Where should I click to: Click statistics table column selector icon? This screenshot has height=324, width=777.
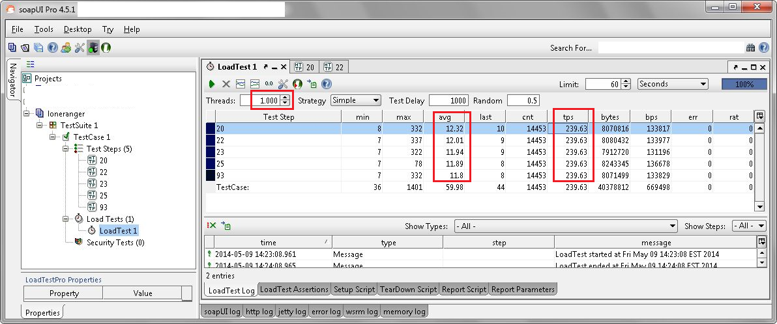pyautogui.click(x=761, y=116)
